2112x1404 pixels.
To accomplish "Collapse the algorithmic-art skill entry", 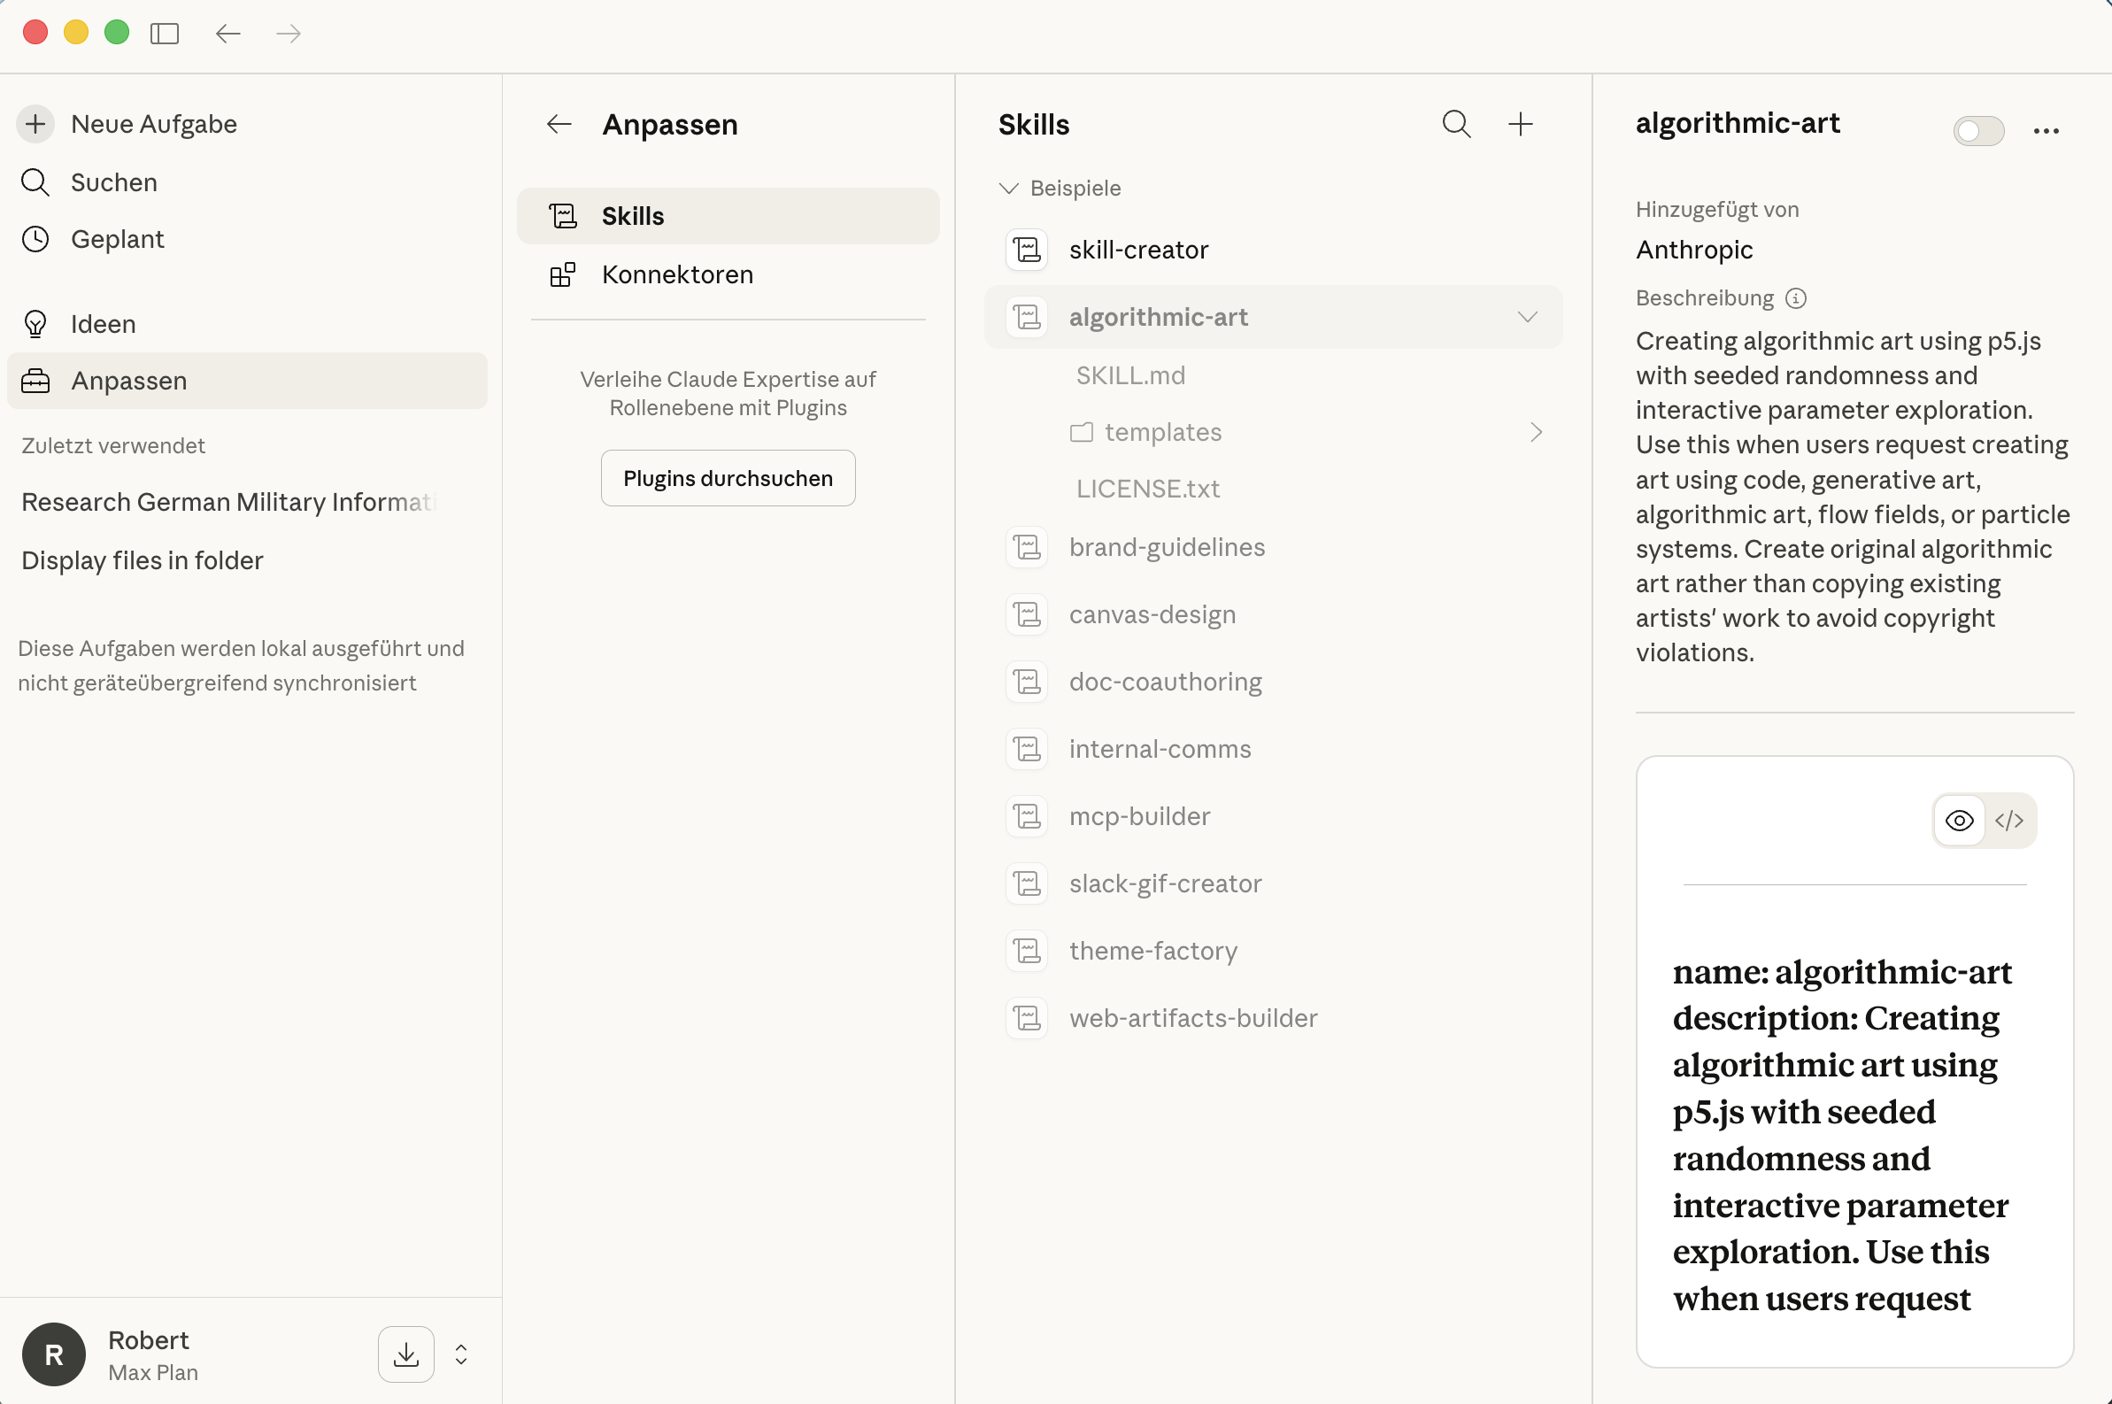I will (1528, 316).
